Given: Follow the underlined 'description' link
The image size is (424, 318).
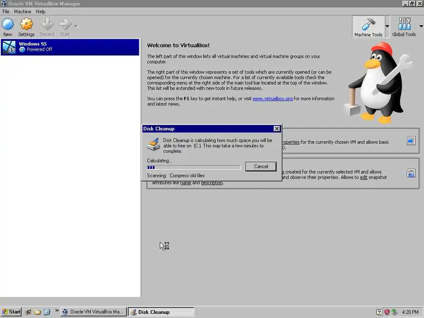Looking at the screenshot, I should pyautogui.click(x=212, y=183).
